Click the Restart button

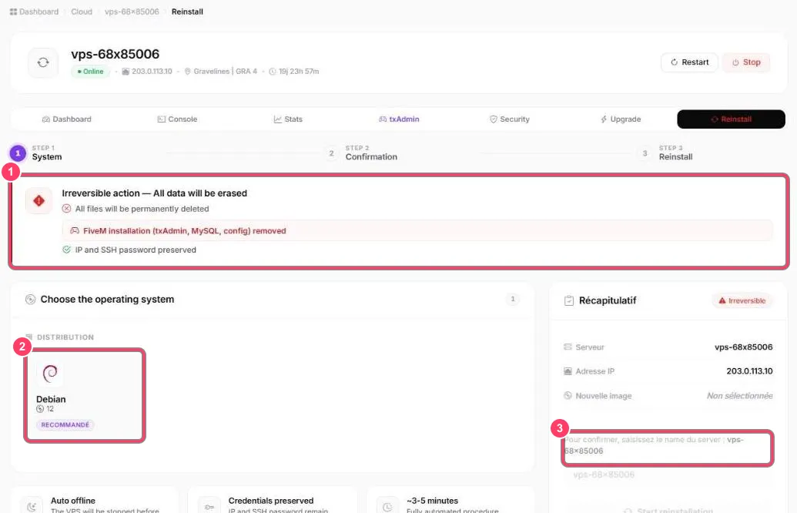(x=689, y=62)
